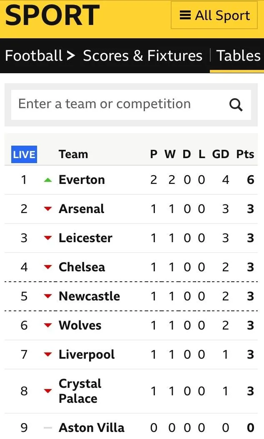This screenshot has width=264, height=439.
Task: Switch to Scores & Fixtures tab
Action: coord(142,56)
